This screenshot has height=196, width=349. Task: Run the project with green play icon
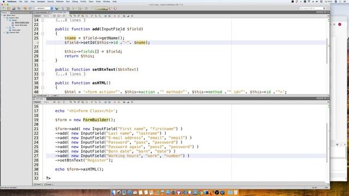point(74,9)
